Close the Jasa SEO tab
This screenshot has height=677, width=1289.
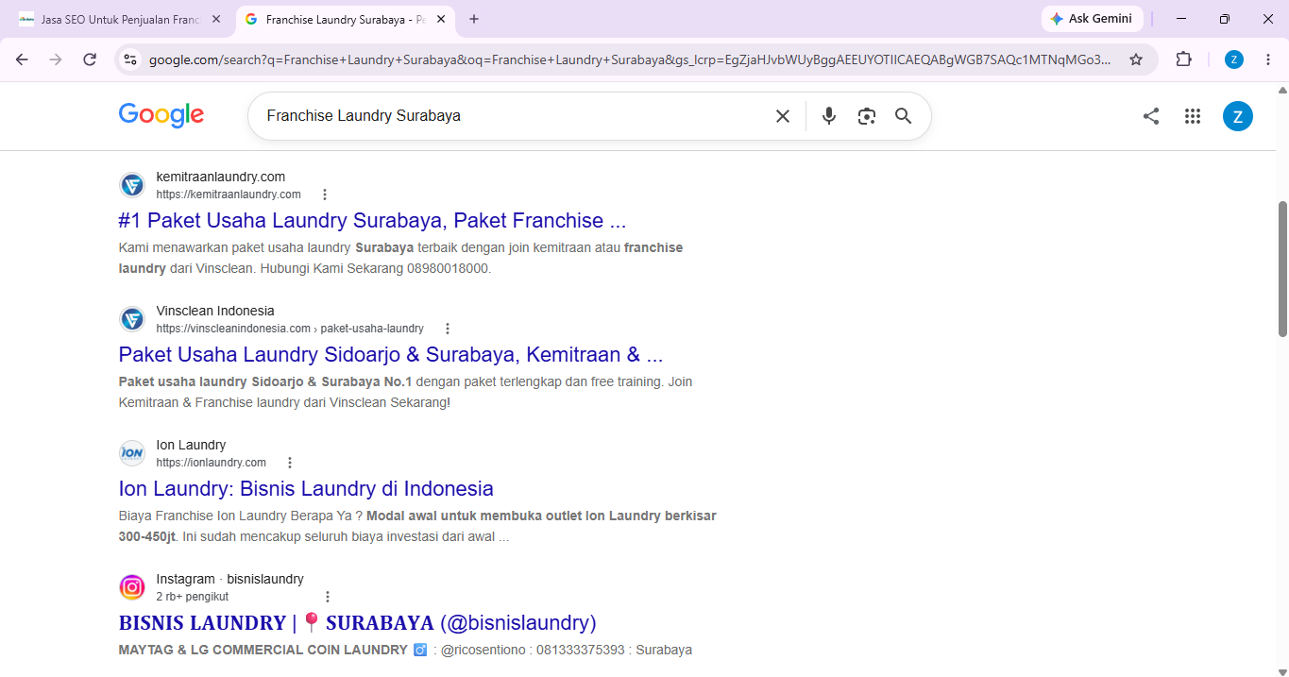(x=216, y=19)
